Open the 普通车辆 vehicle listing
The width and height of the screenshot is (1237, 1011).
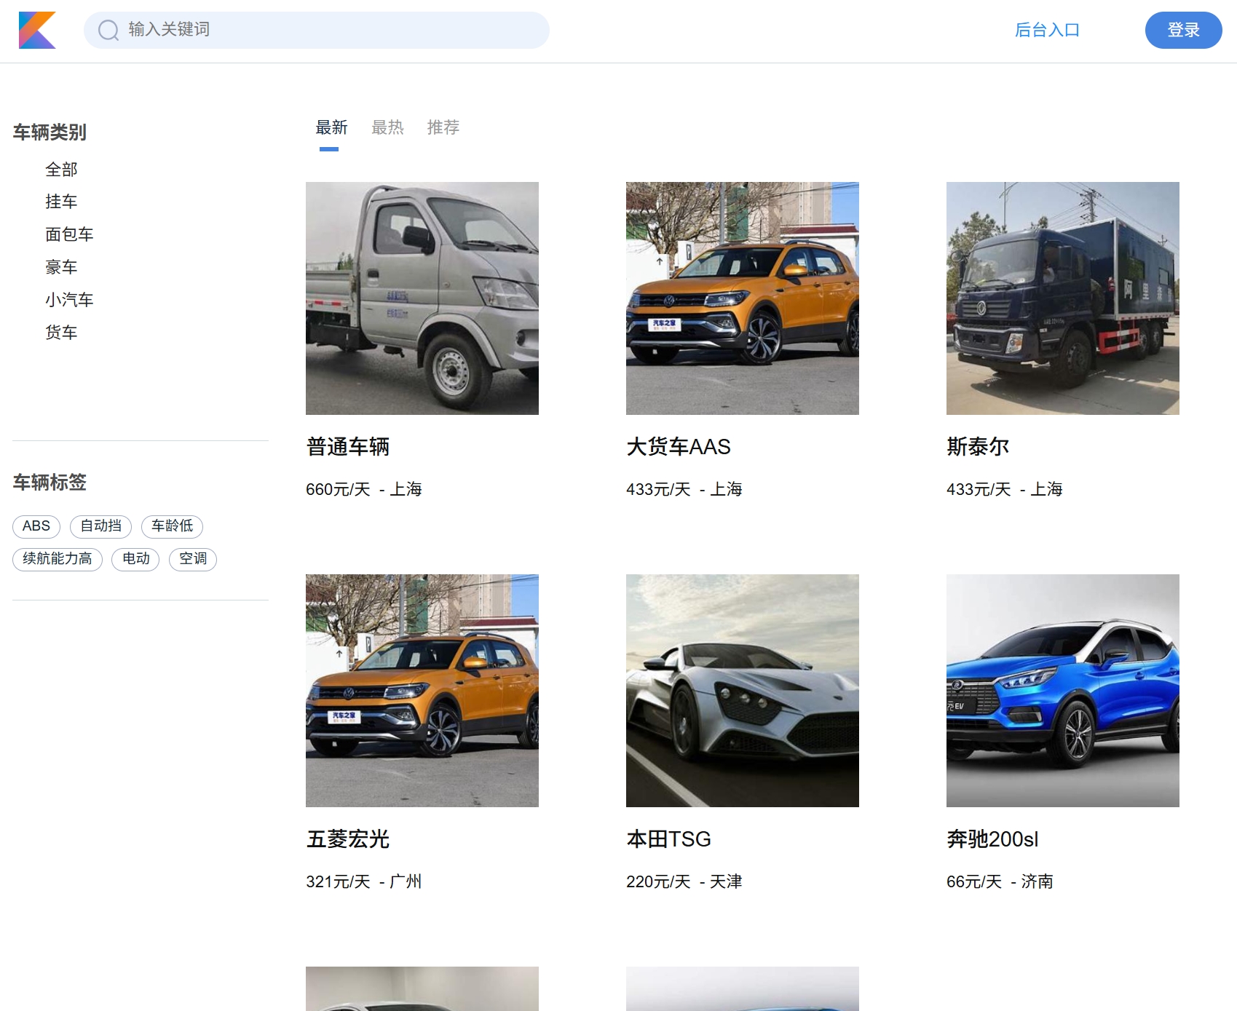[347, 447]
